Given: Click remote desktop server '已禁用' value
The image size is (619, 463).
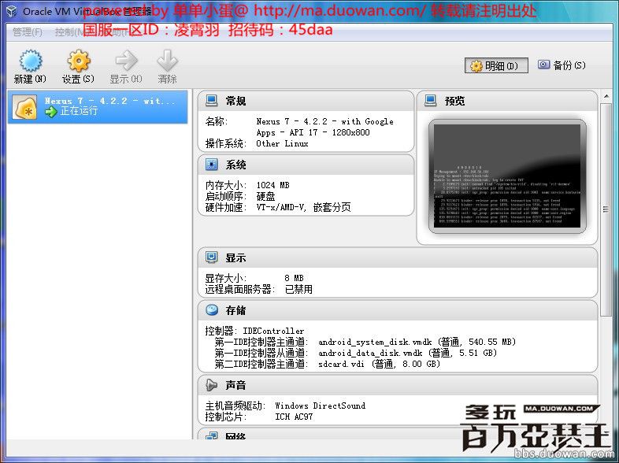Looking at the screenshot, I should (x=298, y=289).
